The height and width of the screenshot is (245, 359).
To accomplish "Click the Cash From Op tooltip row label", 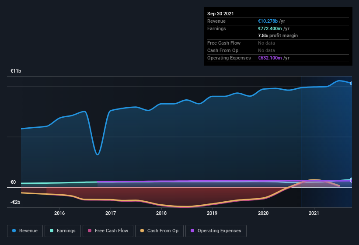I will click(x=223, y=50).
